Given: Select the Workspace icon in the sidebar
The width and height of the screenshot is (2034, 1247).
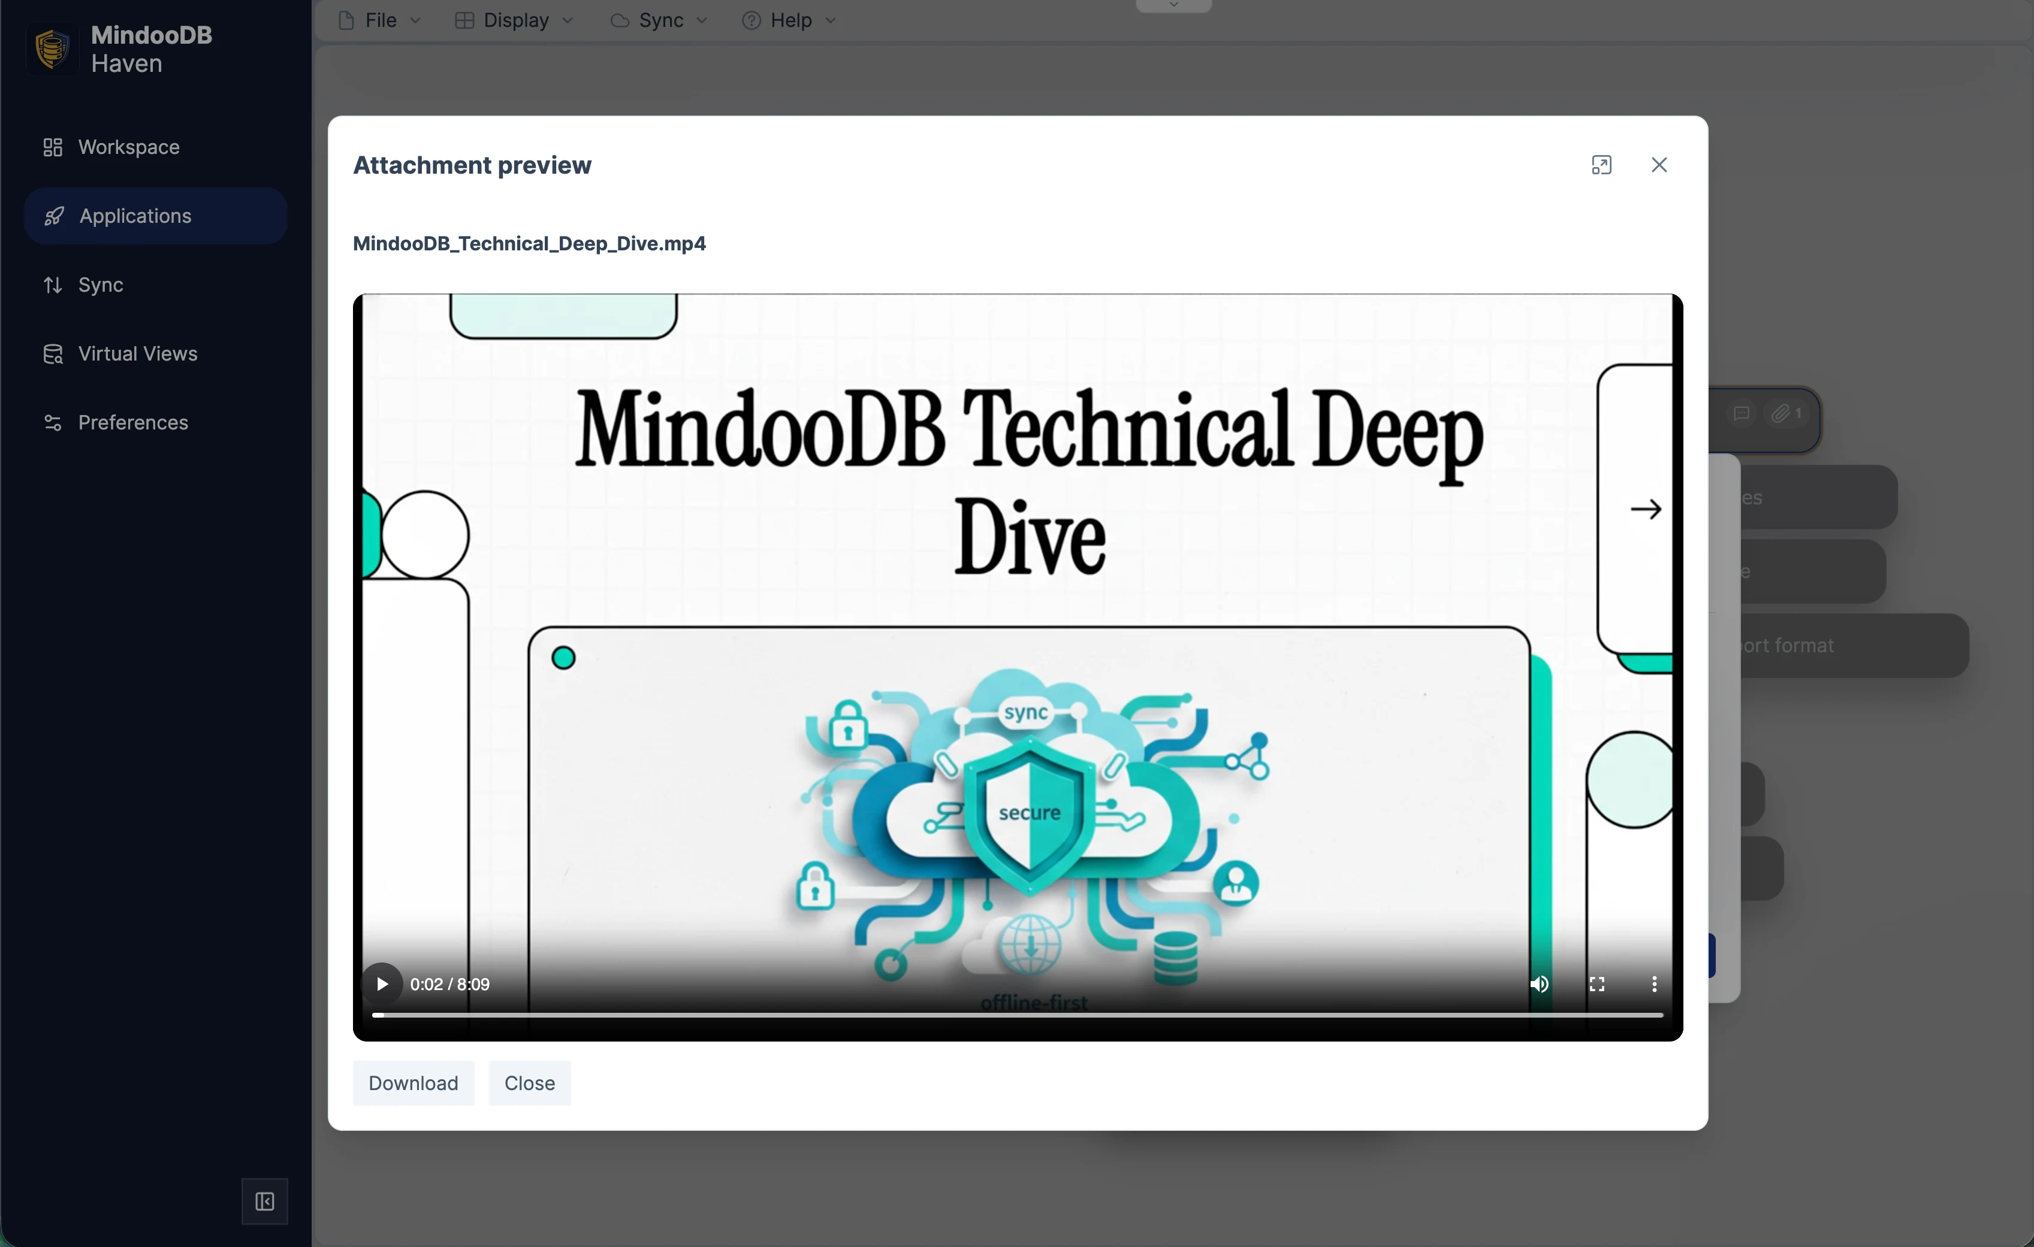Looking at the screenshot, I should [x=52, y=147].
